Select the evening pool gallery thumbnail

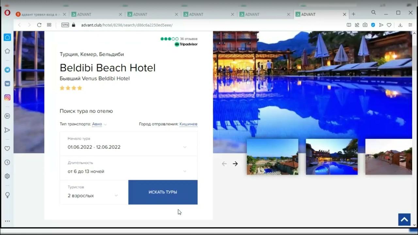(332, 157)
